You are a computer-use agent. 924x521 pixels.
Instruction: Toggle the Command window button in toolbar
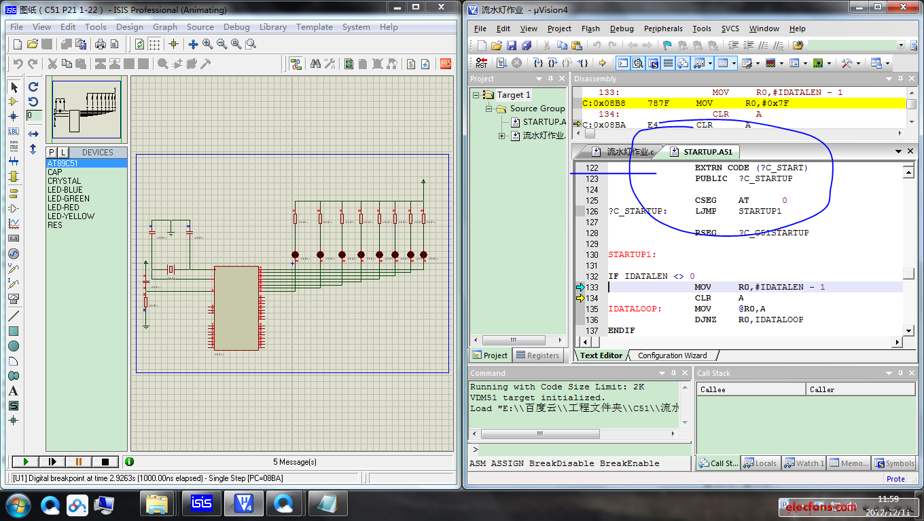pyautogui.click(x=622, y=63)
